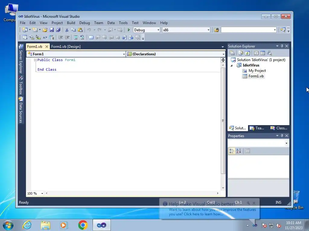This screenshot has height=231, width=309.
Task: Click View Class Diagram icon
Action: (x=269, y=53)
